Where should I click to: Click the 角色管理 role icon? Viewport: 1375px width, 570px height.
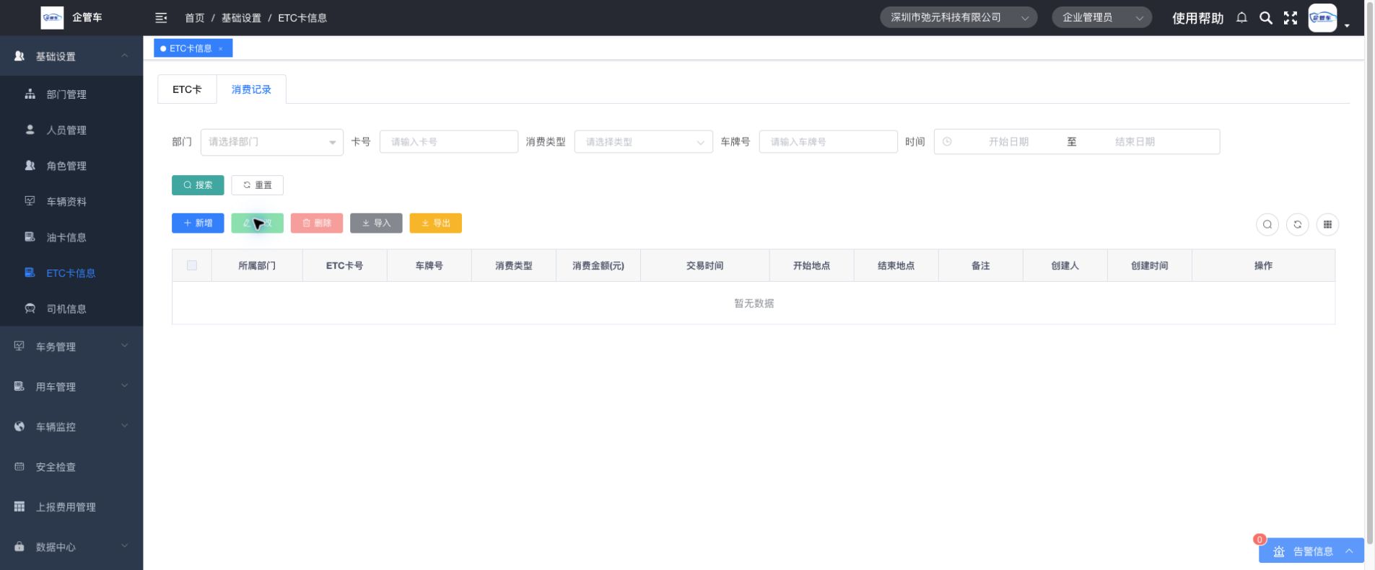point(30,165)
